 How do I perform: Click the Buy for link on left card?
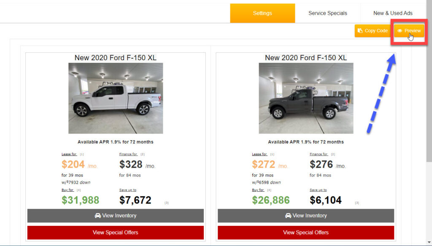pyautogui.click(x=67, y=190)
